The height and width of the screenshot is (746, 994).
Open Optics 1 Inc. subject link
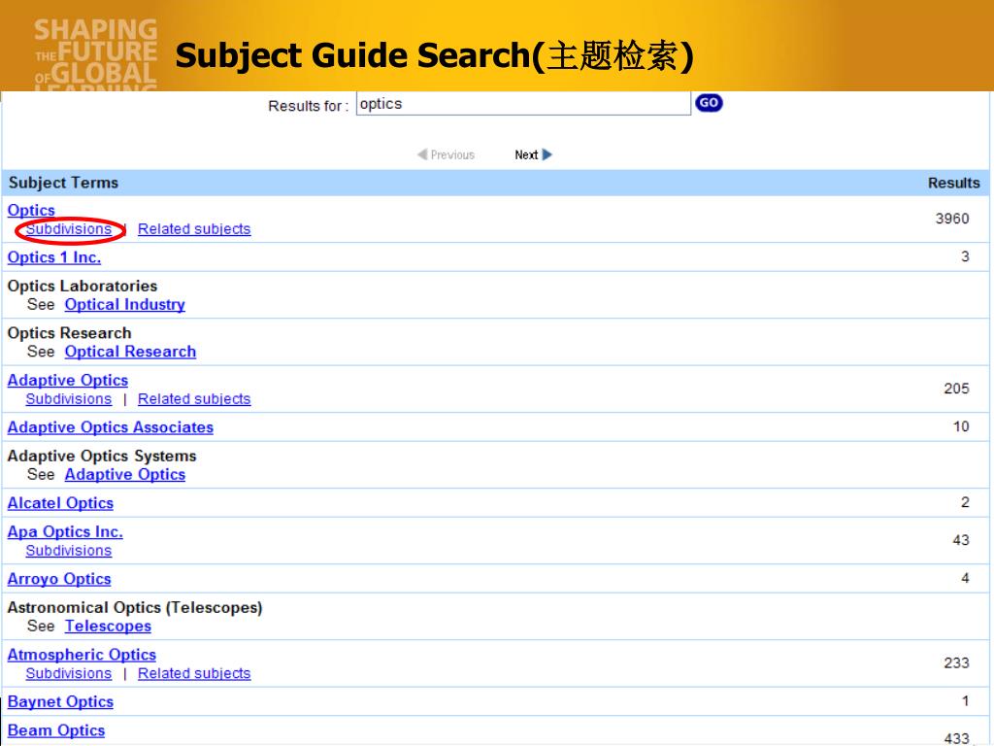[54, 257]
